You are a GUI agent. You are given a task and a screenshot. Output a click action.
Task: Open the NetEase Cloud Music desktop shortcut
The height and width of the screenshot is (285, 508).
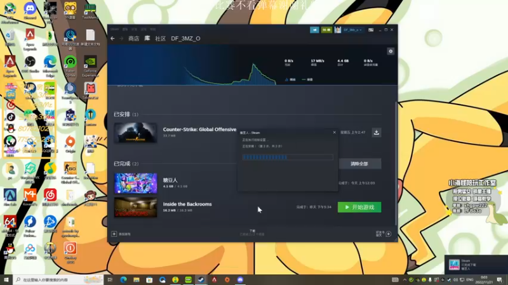[50, 198]
